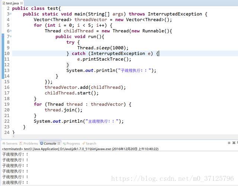
Task: Click the 'public void run(){' line
Action: tap(80, 36)
